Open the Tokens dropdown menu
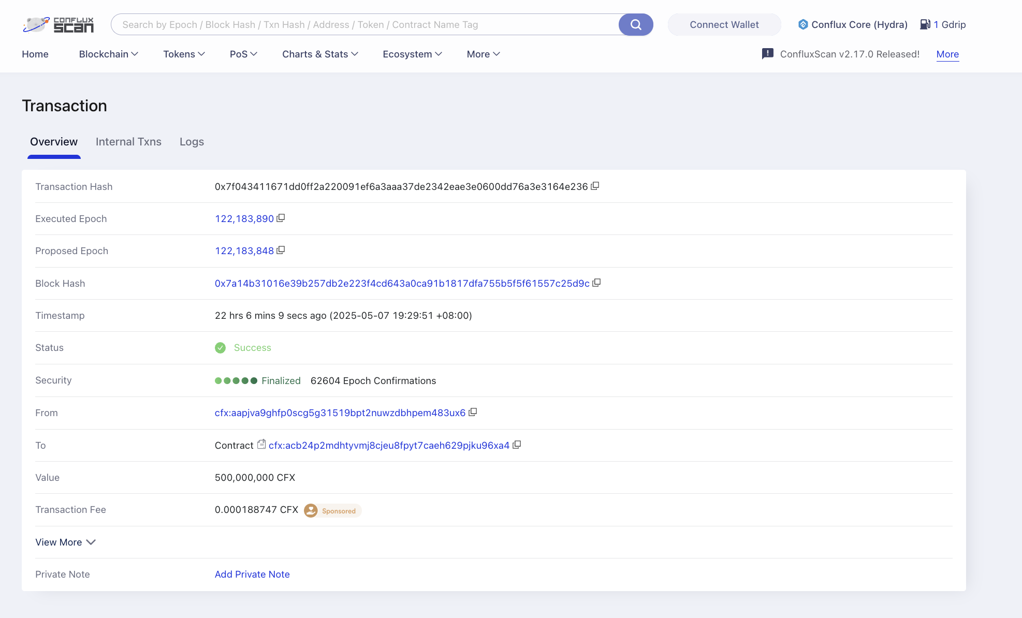The width and height of the screenshot is (1022, 618). 184,54
